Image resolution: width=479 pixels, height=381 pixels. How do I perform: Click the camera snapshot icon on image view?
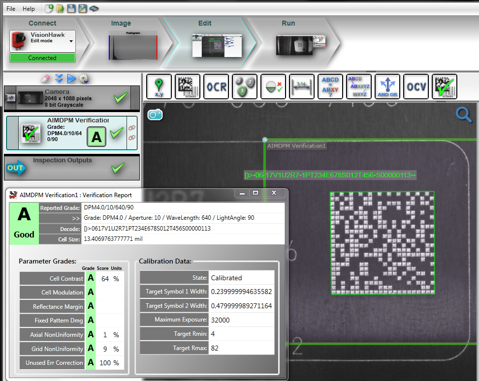pyautogui.click(x=155, y=115)
